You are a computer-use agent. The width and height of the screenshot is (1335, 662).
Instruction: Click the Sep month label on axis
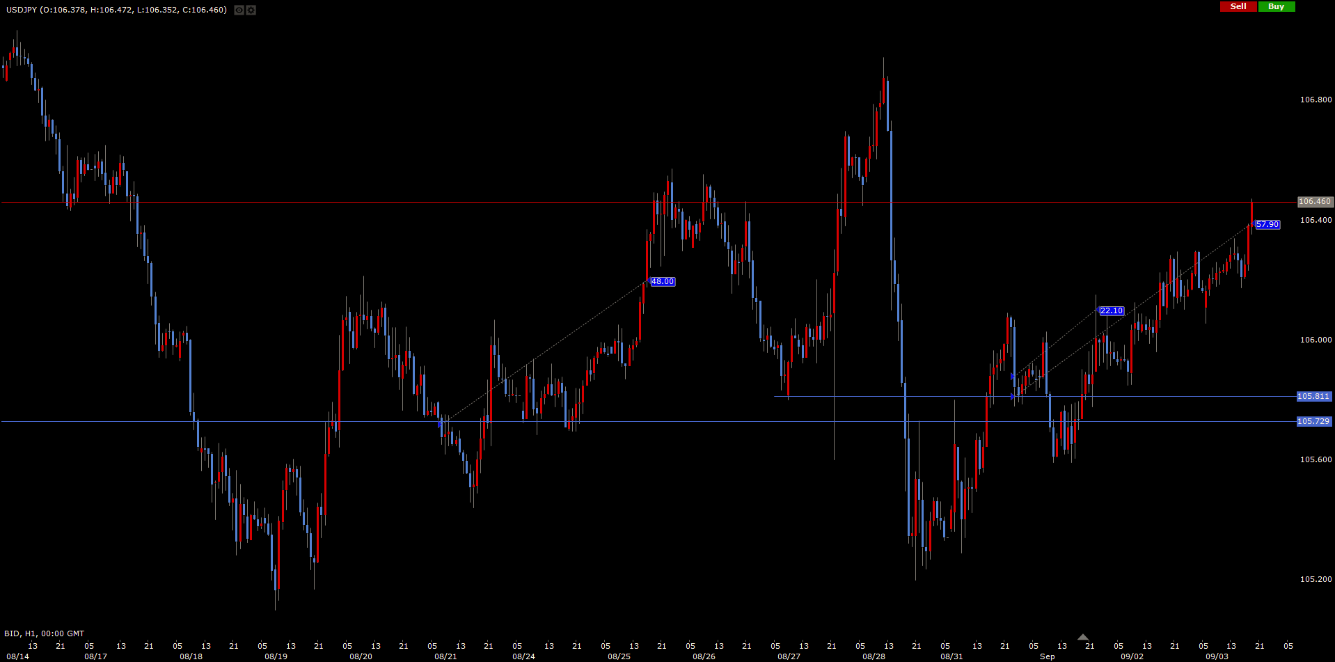click(1047, 657)
